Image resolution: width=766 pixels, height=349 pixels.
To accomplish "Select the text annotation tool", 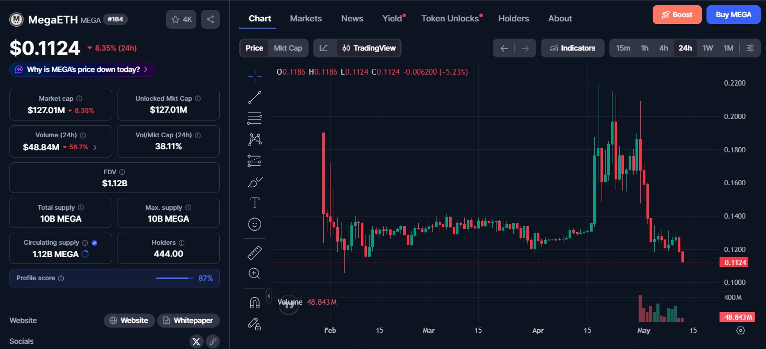I will (254, 203).
